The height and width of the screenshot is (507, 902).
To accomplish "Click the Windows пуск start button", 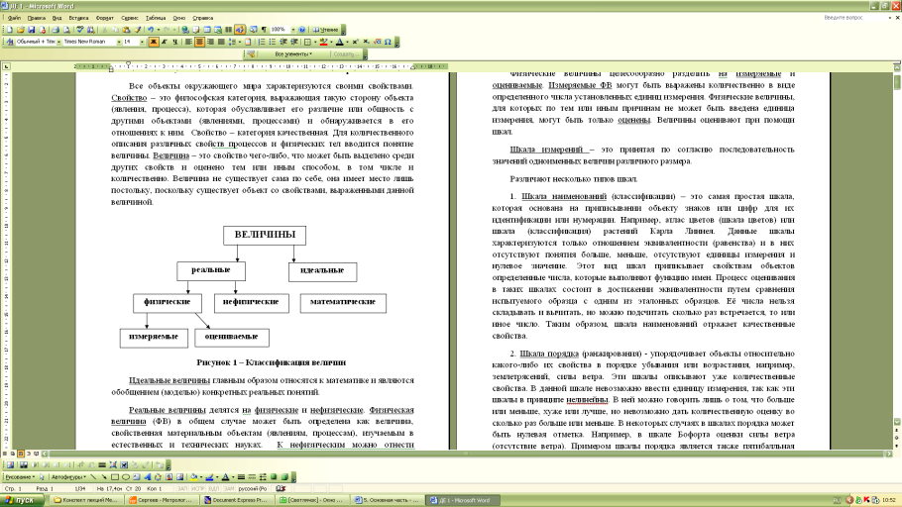I will [21, 500].
